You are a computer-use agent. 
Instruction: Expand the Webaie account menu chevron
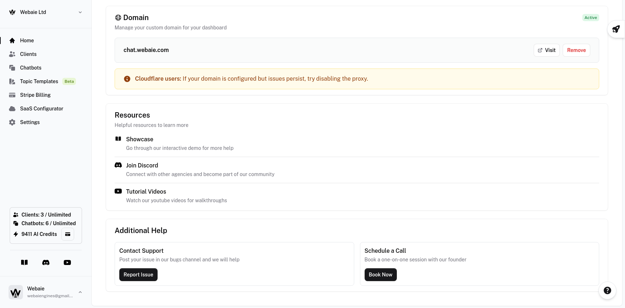point(80,292)
